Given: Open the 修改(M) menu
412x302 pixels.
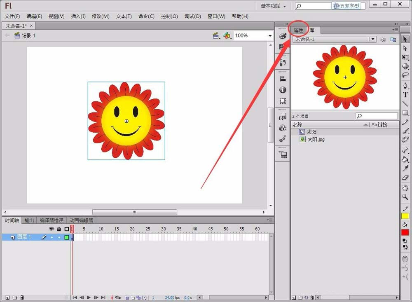Looking at the screenshot, I should [101, 16].
